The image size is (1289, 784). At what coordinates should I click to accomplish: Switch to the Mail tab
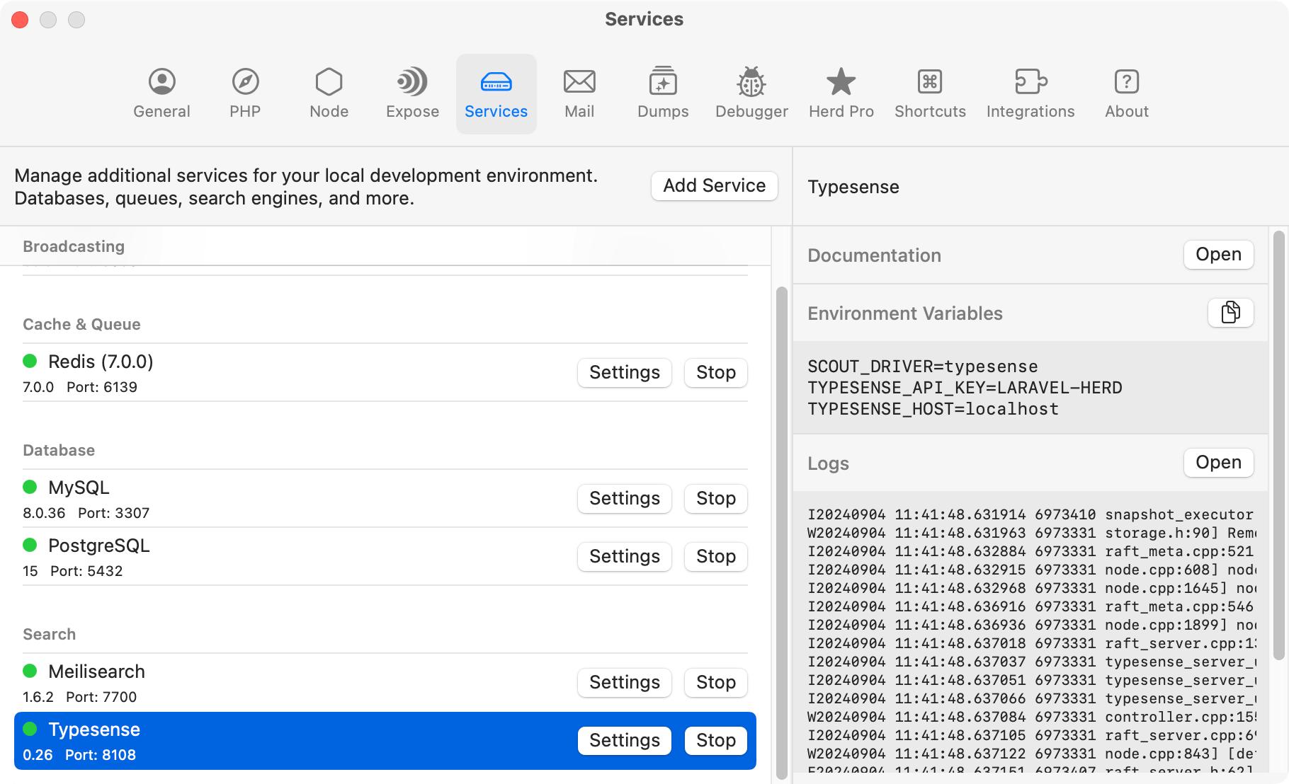[579, 93]
